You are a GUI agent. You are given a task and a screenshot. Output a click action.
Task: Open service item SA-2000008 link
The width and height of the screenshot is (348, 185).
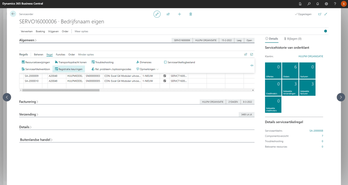pos(316,131)
